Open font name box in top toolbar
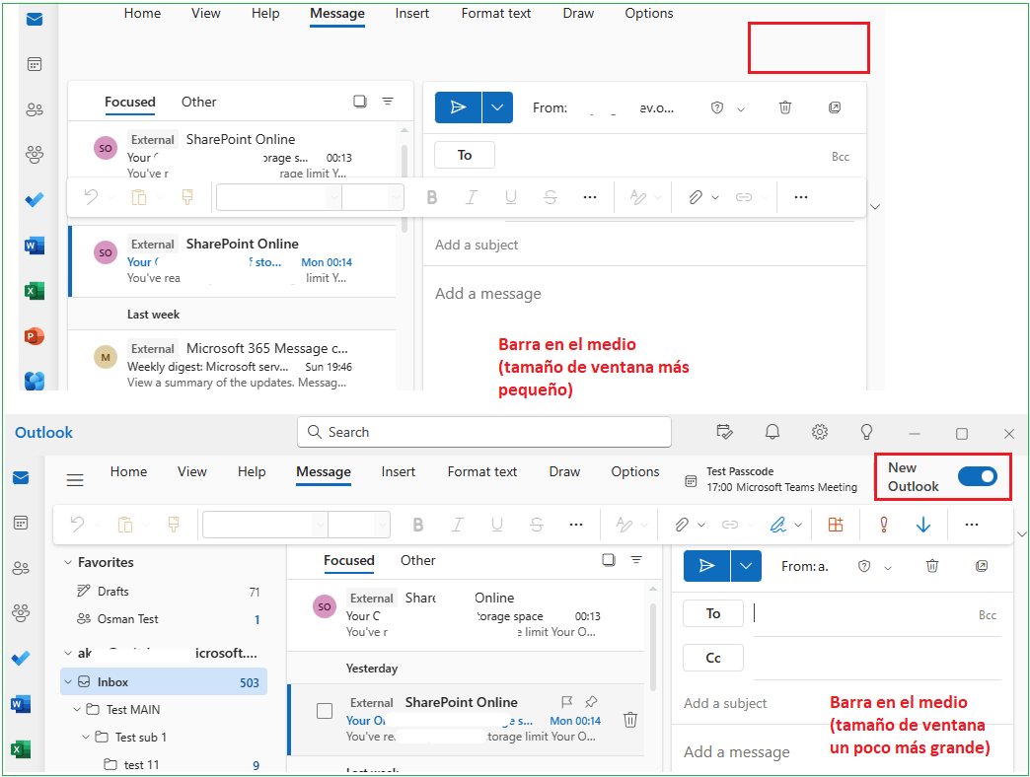This screenshot has height=777, width=1030. pos(278,197)
